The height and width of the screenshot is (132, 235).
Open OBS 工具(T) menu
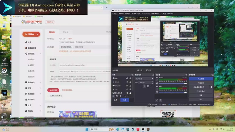tap(163, 13)
